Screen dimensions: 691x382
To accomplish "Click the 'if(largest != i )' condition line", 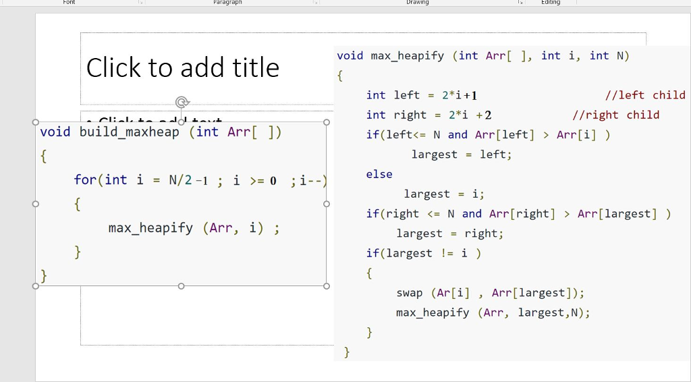I will point(424,253).
